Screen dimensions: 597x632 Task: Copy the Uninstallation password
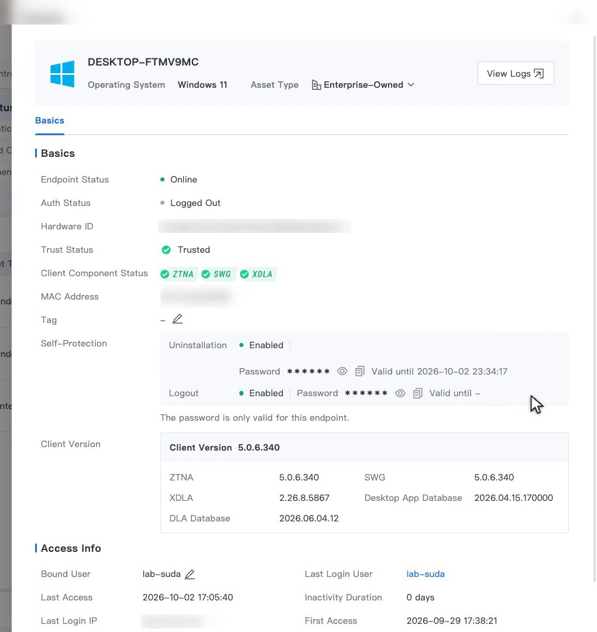360,371
